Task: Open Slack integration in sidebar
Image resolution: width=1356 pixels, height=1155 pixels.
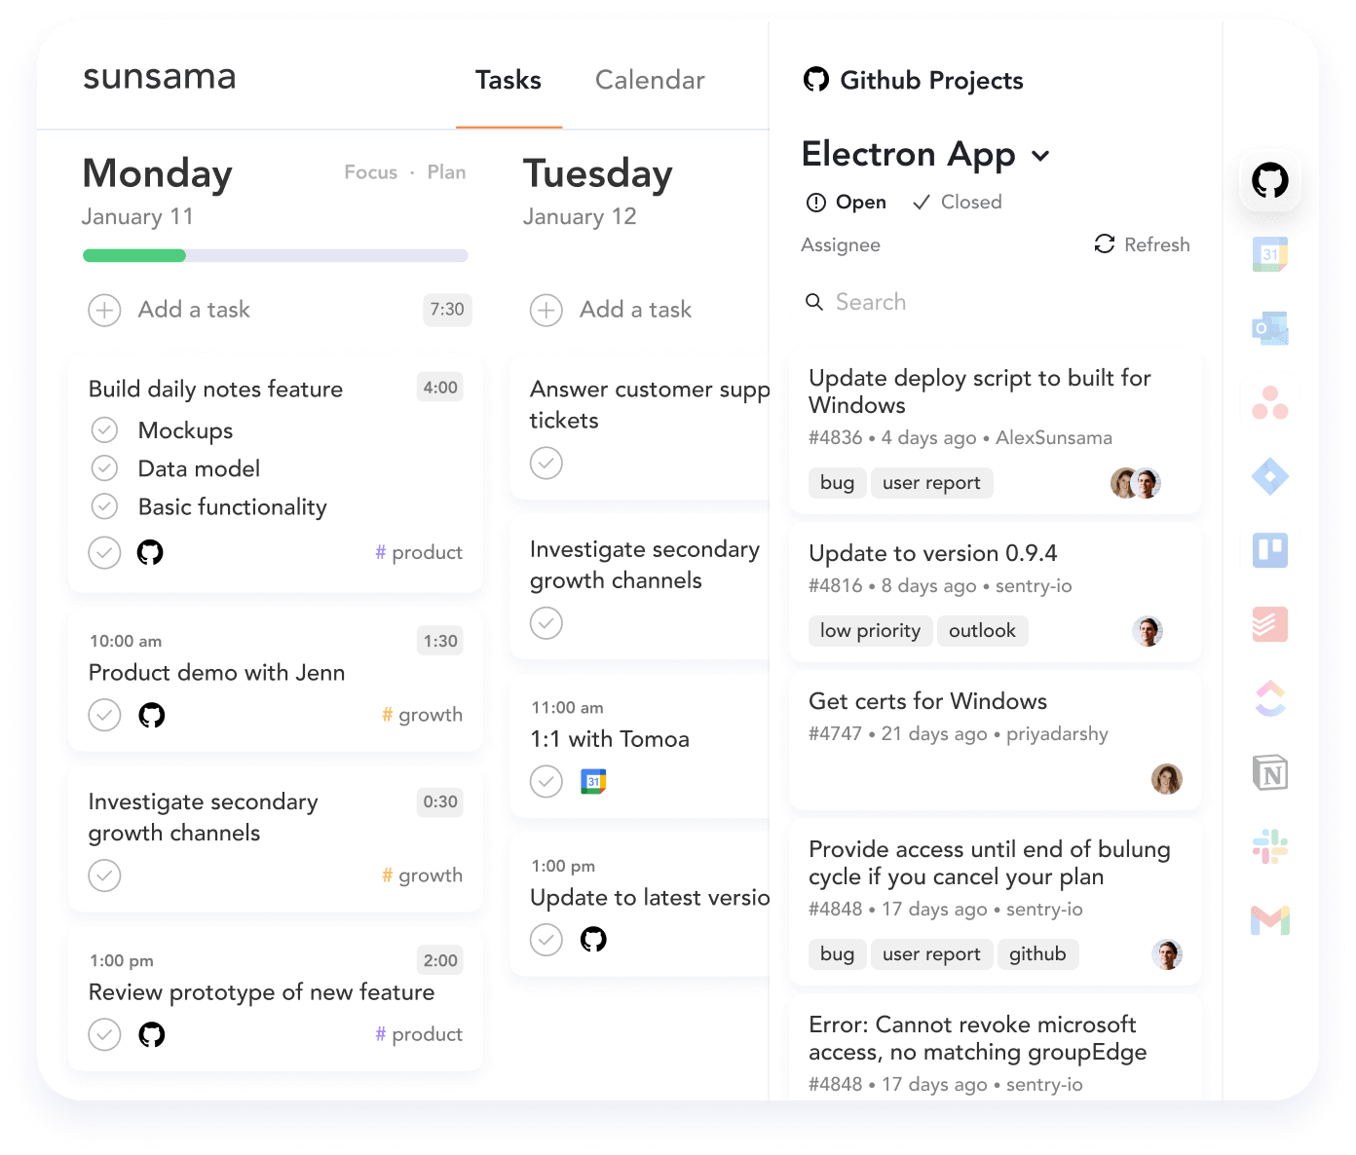Action: pyautogui.click(x=1269, y=846)
